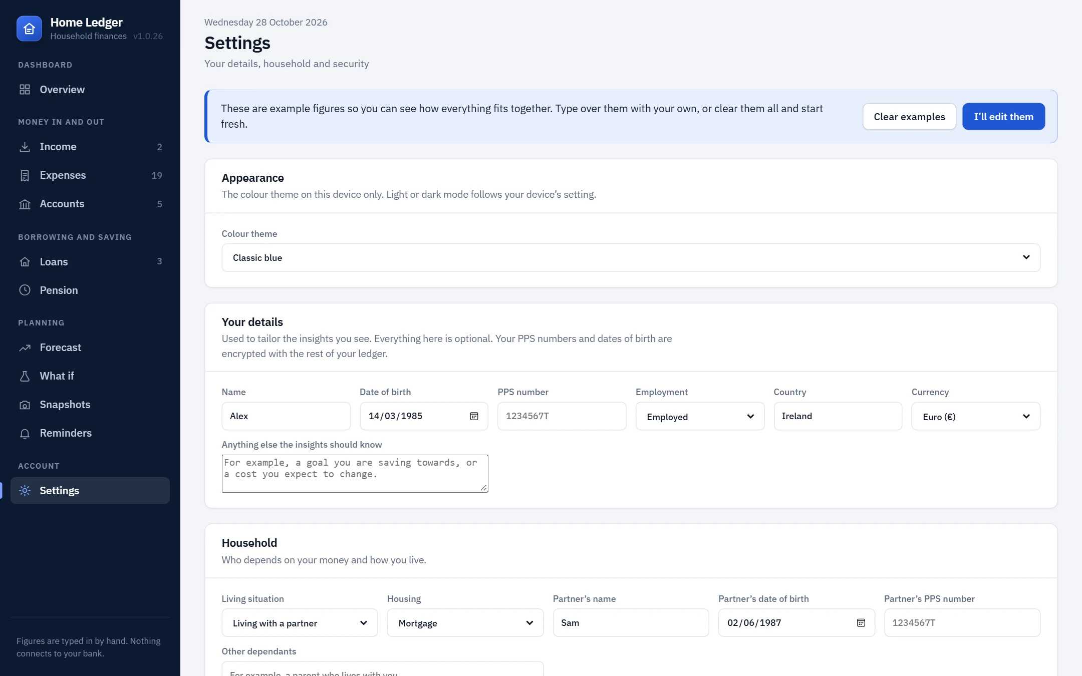This screenshot has width=1082, height=676.
Task: Click the Forecast trend-line icon
Action: (x=25, y=348)
